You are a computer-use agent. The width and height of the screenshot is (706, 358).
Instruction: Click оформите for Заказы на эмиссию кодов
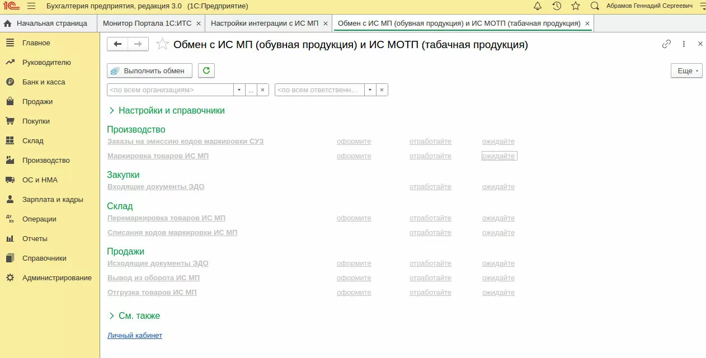[x=354, y=142]
